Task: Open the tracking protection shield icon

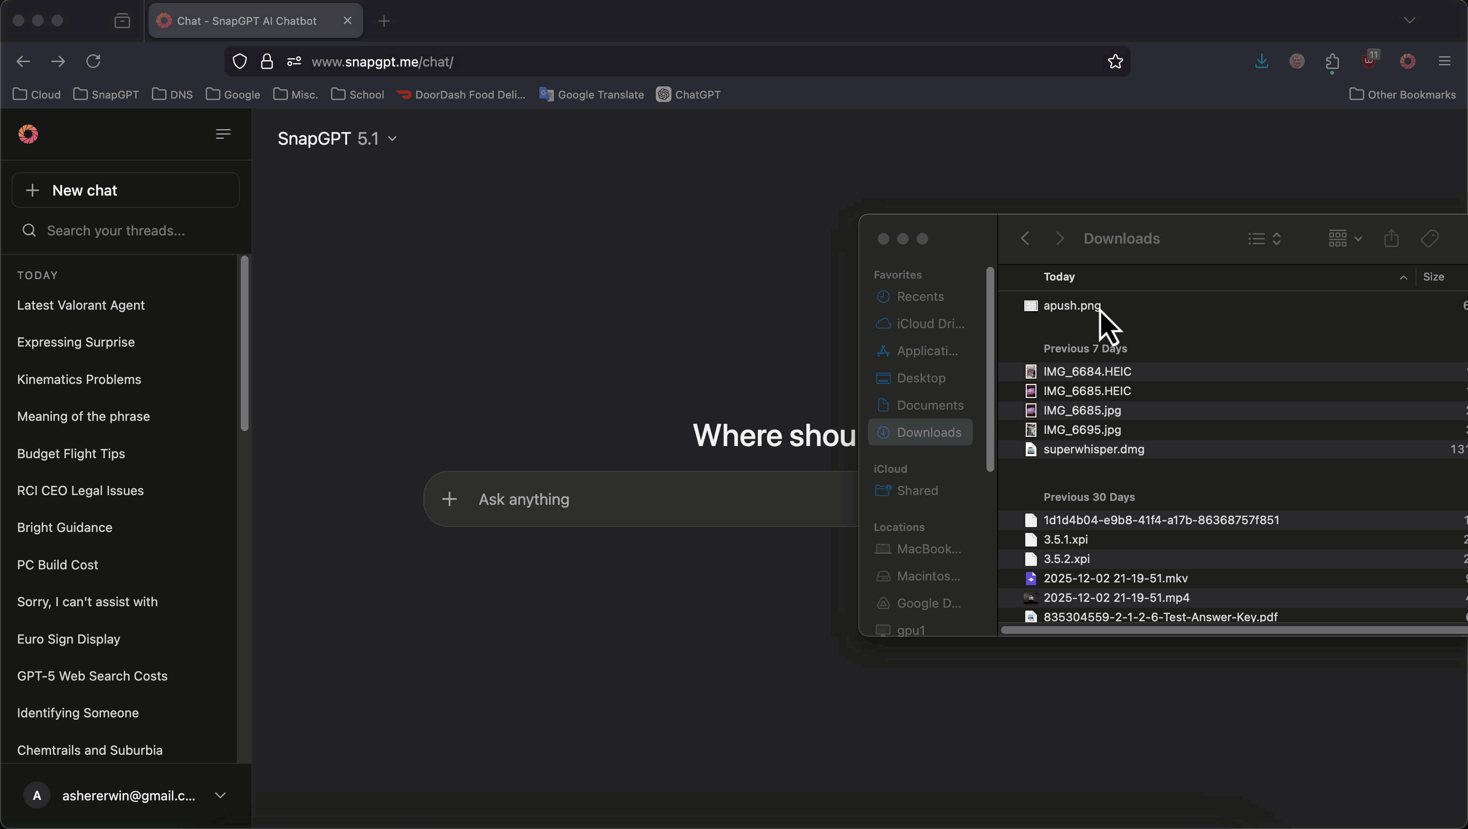Action: pyautogui.click(x=240, y=62)
